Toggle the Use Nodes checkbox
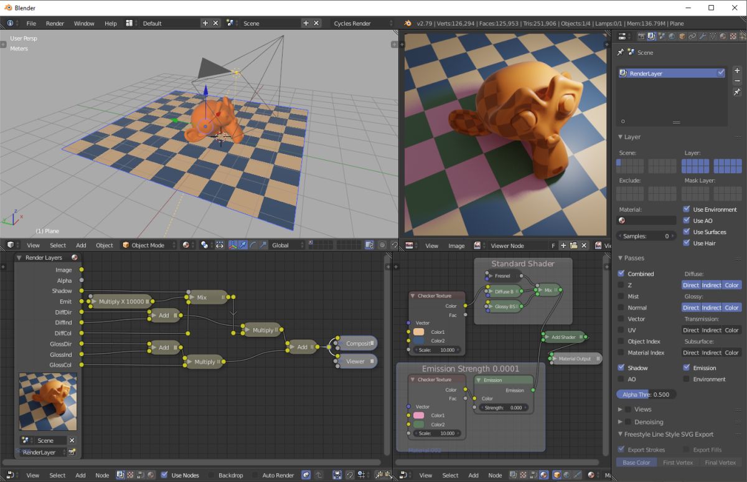Image resolution: width=747 pixels, height=482 pixels. click(164, 475)
